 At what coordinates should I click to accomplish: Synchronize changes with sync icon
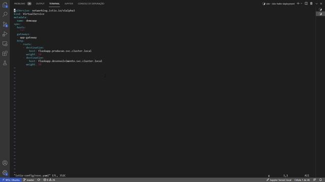click(39, 180)
